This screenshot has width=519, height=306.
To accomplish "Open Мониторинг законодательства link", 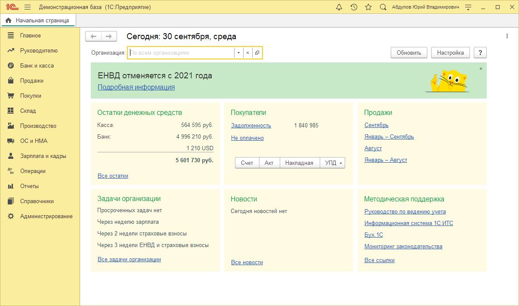I will click(403, 247).
